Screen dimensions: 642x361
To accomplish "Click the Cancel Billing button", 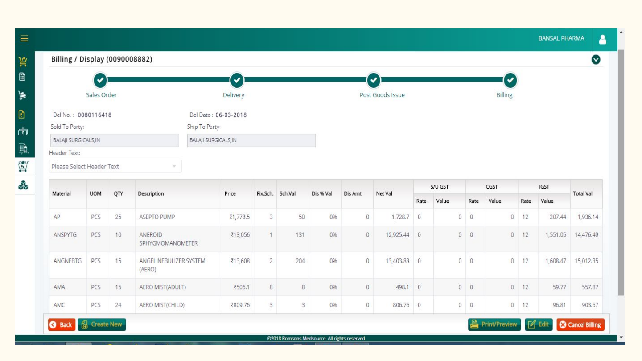I will (x=580, y=324).
